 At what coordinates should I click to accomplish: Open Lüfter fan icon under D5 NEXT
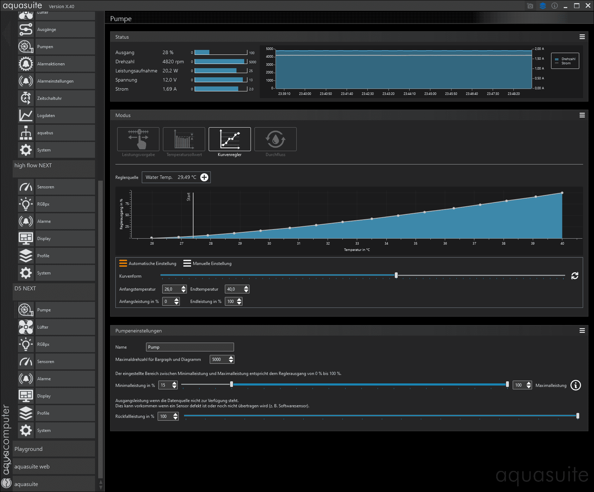point(26,327)
